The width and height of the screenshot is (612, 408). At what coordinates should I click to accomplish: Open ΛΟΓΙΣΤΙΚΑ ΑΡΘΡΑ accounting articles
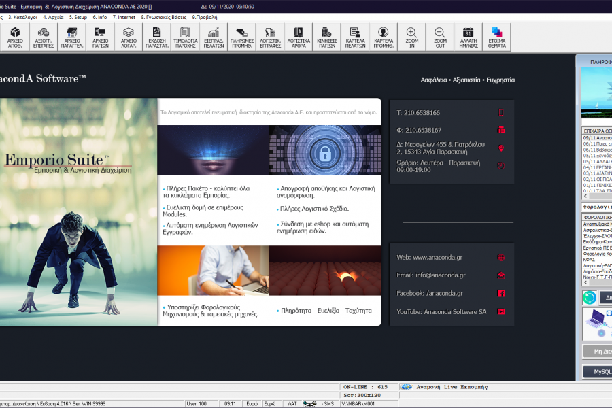point(299,37)
